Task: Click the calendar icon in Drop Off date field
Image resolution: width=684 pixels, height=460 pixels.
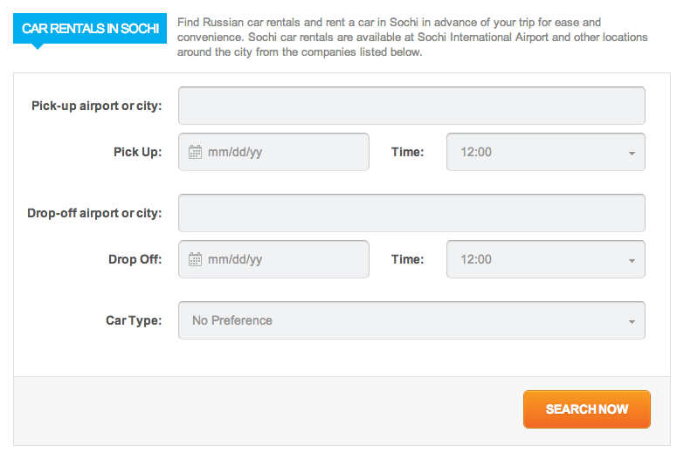Action: click(196, 259)
